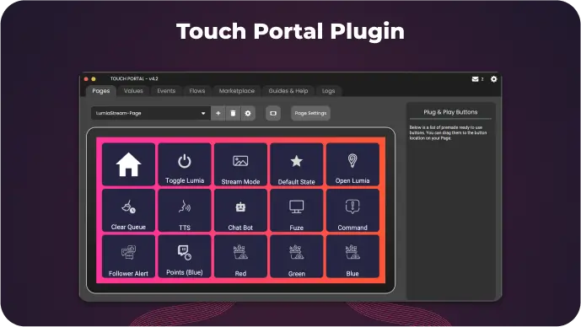Click the Home button tile
This screenshot has height=327, width=581.
tap(128, 164)
